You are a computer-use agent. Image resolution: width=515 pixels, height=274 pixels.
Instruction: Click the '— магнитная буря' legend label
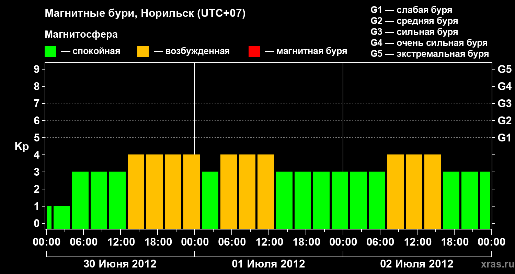(x=306, y=51)
